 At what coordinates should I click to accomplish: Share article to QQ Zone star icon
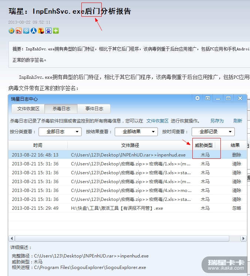pos(11,31)
